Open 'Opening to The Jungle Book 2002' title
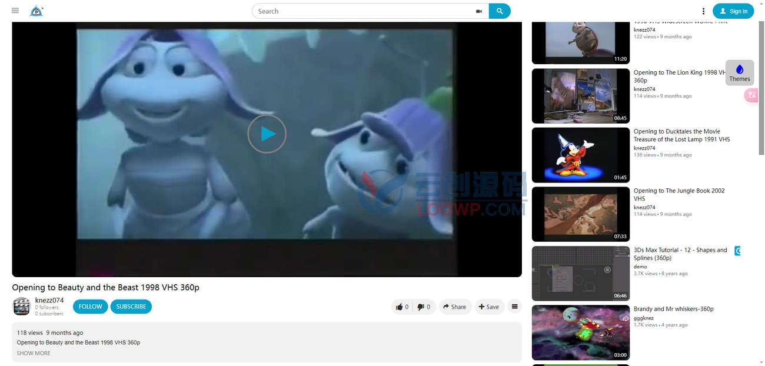 click(679, 195)
